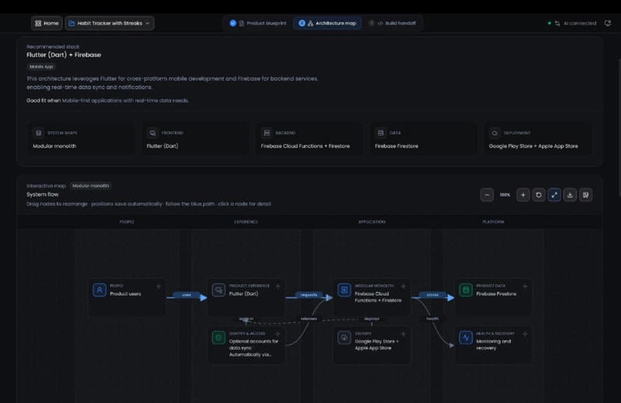The height and width of the screenshot is (403, 621).
Task: Switch to the Product blueprint tab
Action: click(x=258, y=23)
